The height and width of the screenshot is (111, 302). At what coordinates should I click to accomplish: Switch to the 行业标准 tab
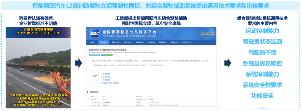(115, 42)
